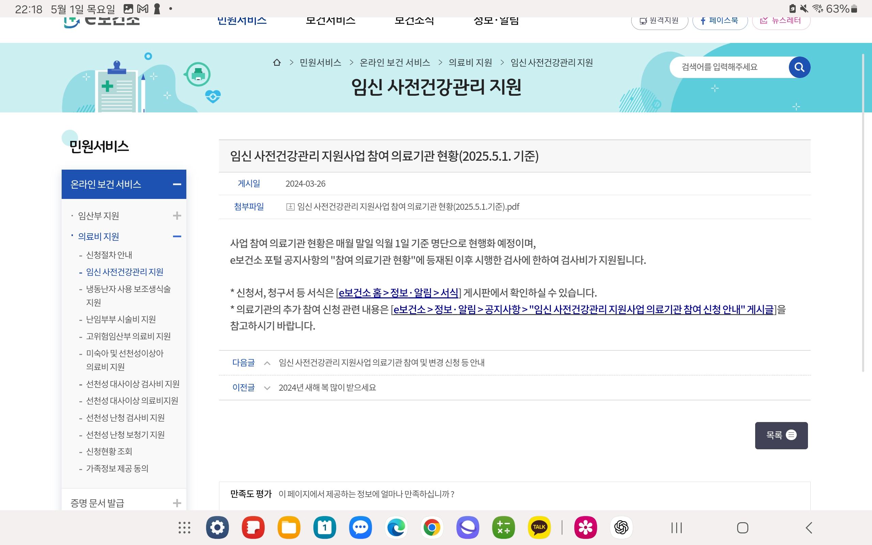Collapse the 온라인 보건 서비스 section

click(x=176, y=185)
